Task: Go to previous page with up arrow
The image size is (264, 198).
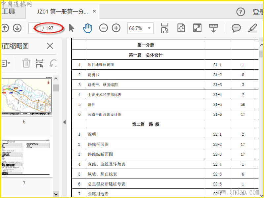Action: (x=5, y=28)
